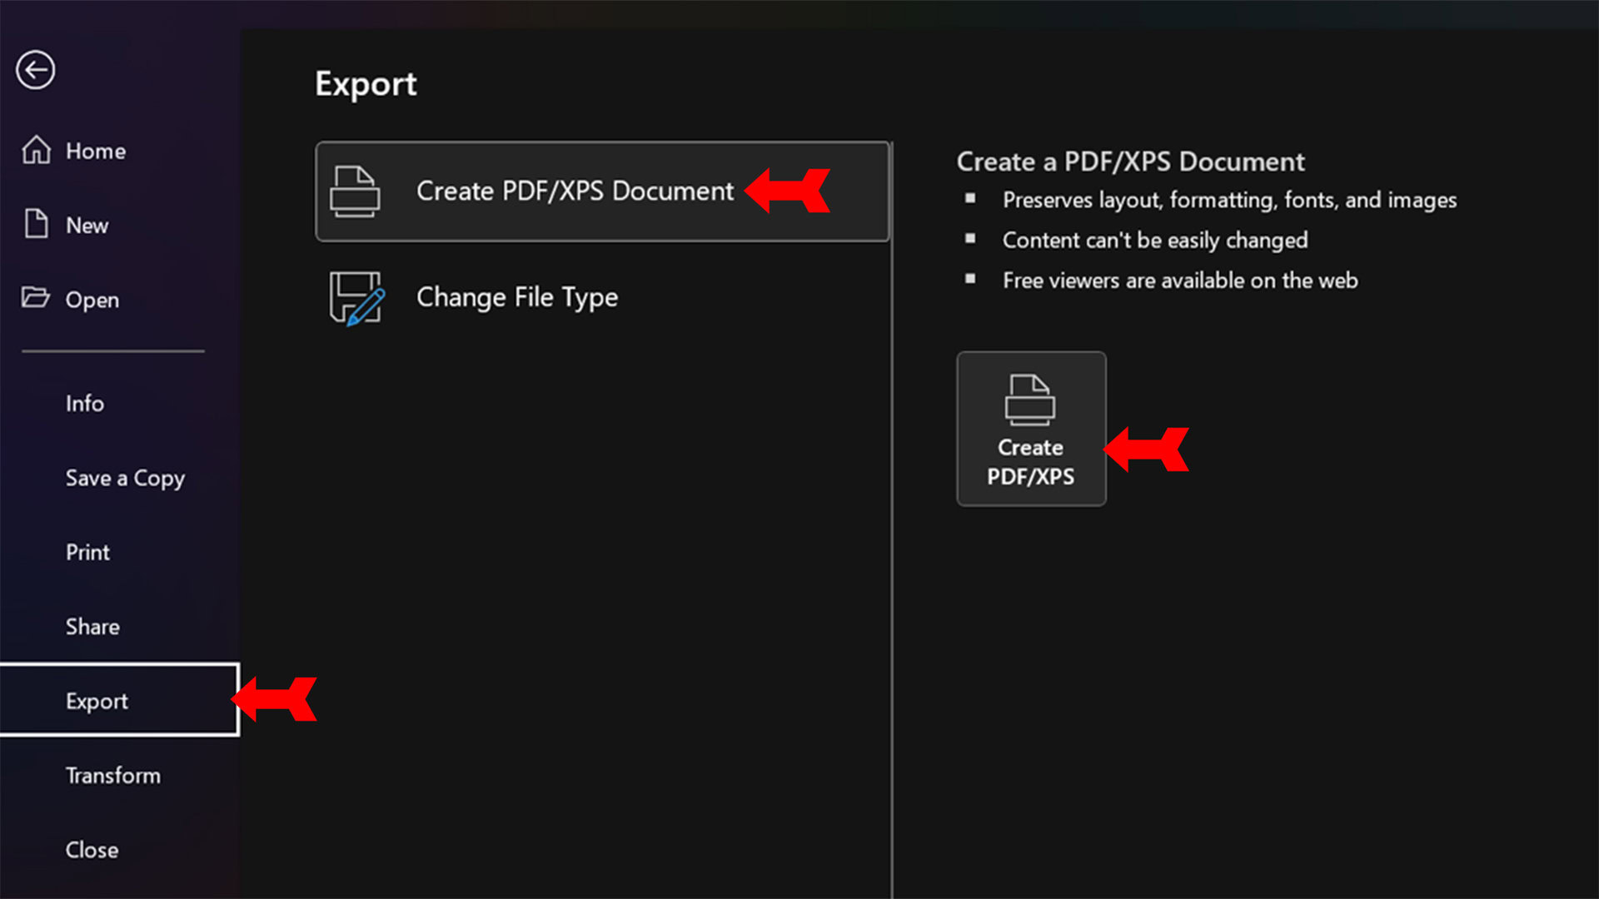
Task: Go to the Info page
Action: 85,404
